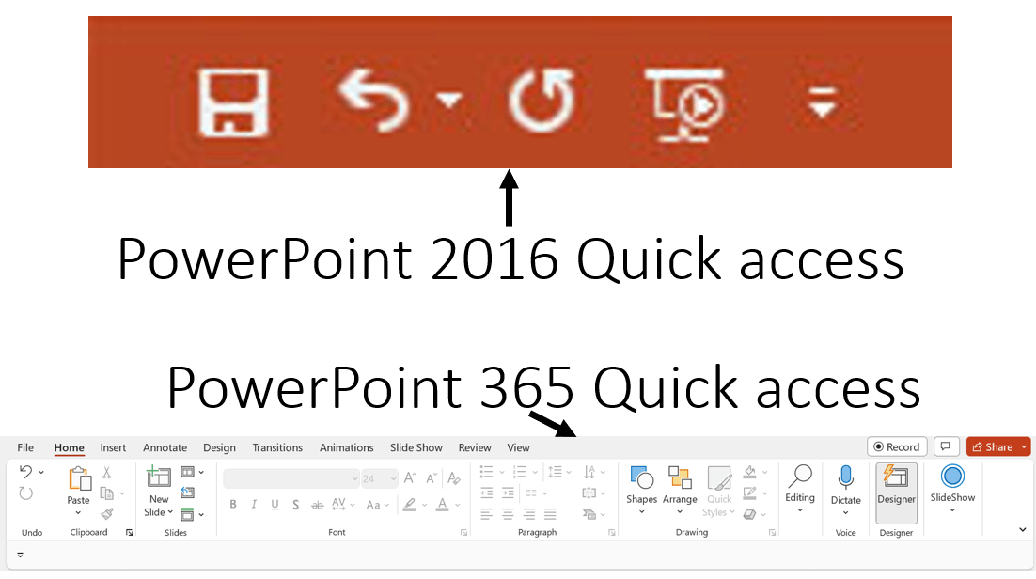Toggle Strikethrough formatting
The height and width of the screenshot is (579, 1036).
(x=317, y=505)
